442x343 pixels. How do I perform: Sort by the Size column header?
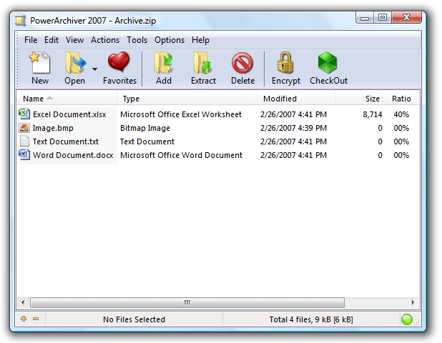[359, 99]
